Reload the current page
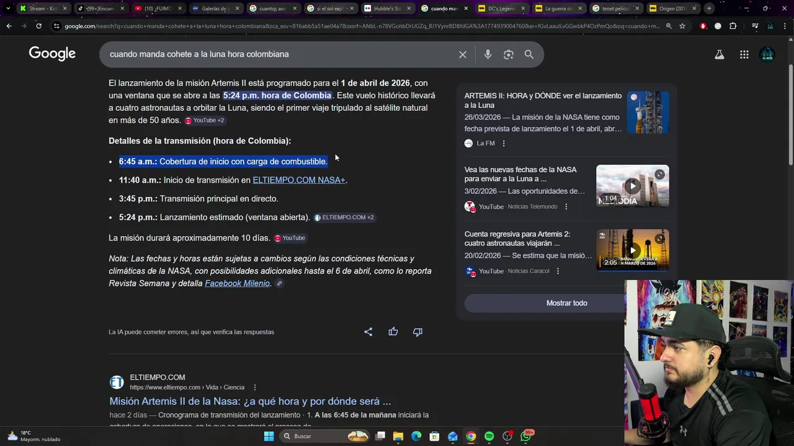This screenshot has height=446, width=794. [x=38, y=26]
